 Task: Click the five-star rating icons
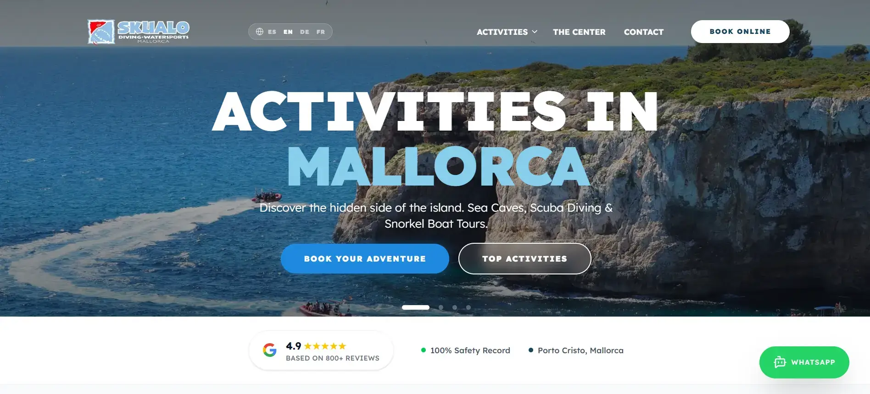[x=325, y=346]
